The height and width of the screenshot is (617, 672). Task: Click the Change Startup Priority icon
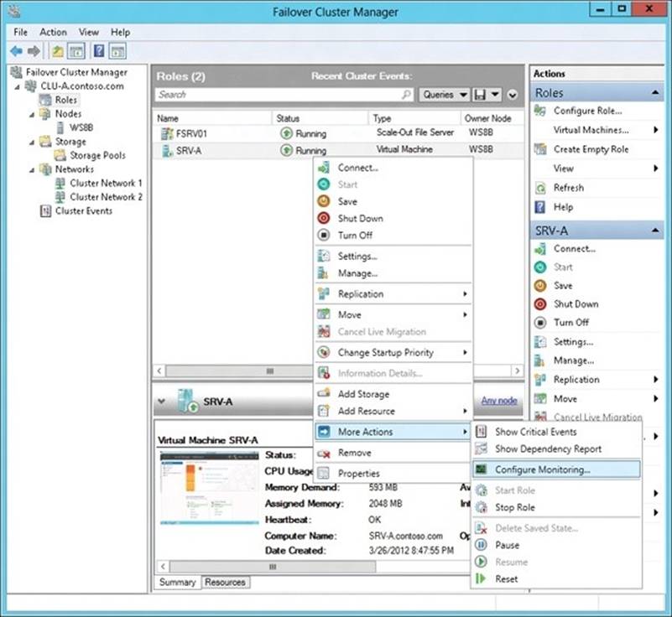[x=324, y=352]
